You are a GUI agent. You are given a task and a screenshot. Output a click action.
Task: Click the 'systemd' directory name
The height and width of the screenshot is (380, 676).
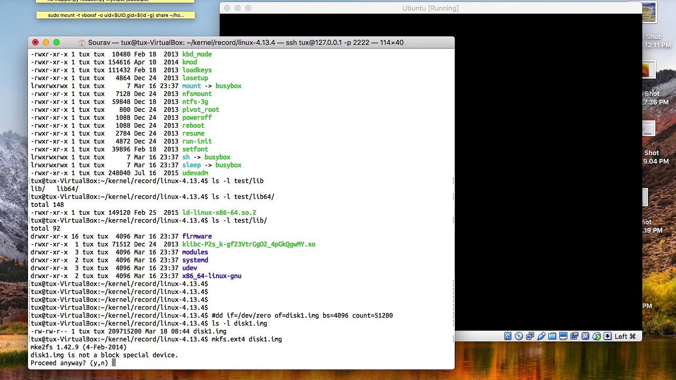[195, 260]
